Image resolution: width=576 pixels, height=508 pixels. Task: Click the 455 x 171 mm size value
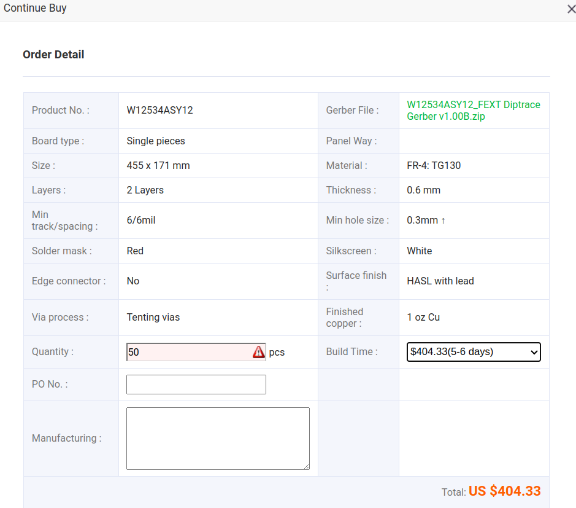tap(158, 166)
